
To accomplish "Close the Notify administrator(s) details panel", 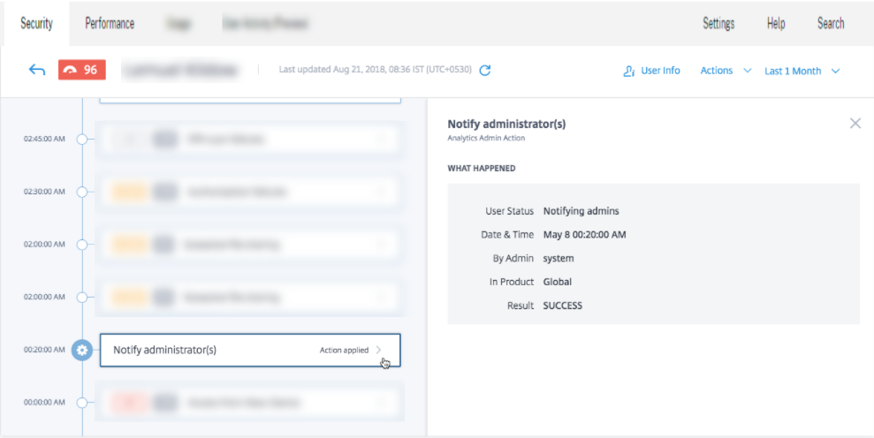I will tap(855, 124).
